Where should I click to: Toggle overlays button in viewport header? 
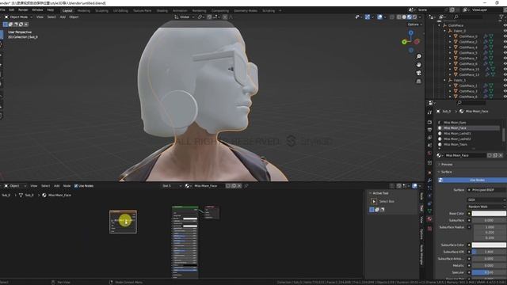(379, 17)
